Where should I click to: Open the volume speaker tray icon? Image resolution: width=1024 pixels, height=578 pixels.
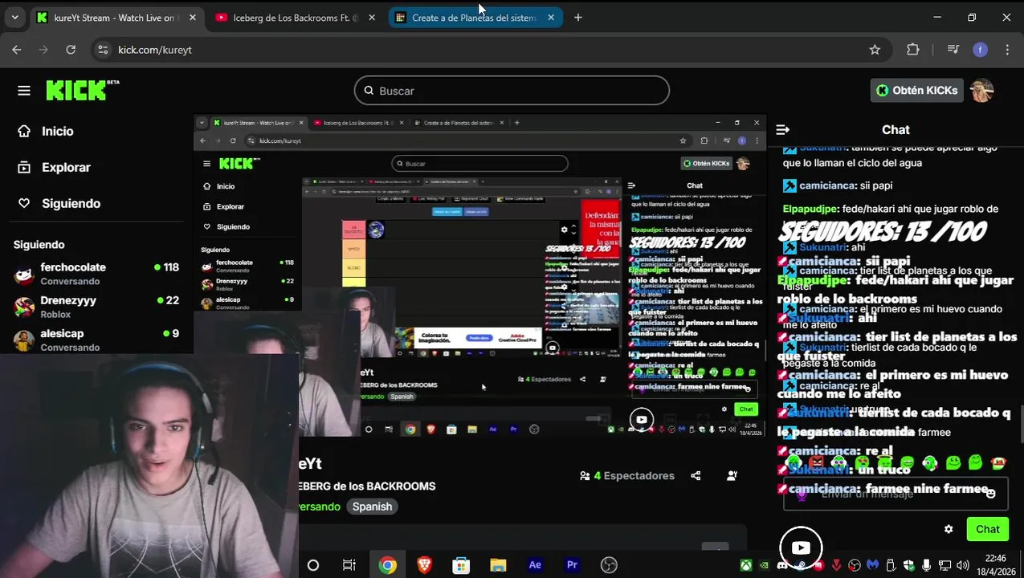point(962,565)
